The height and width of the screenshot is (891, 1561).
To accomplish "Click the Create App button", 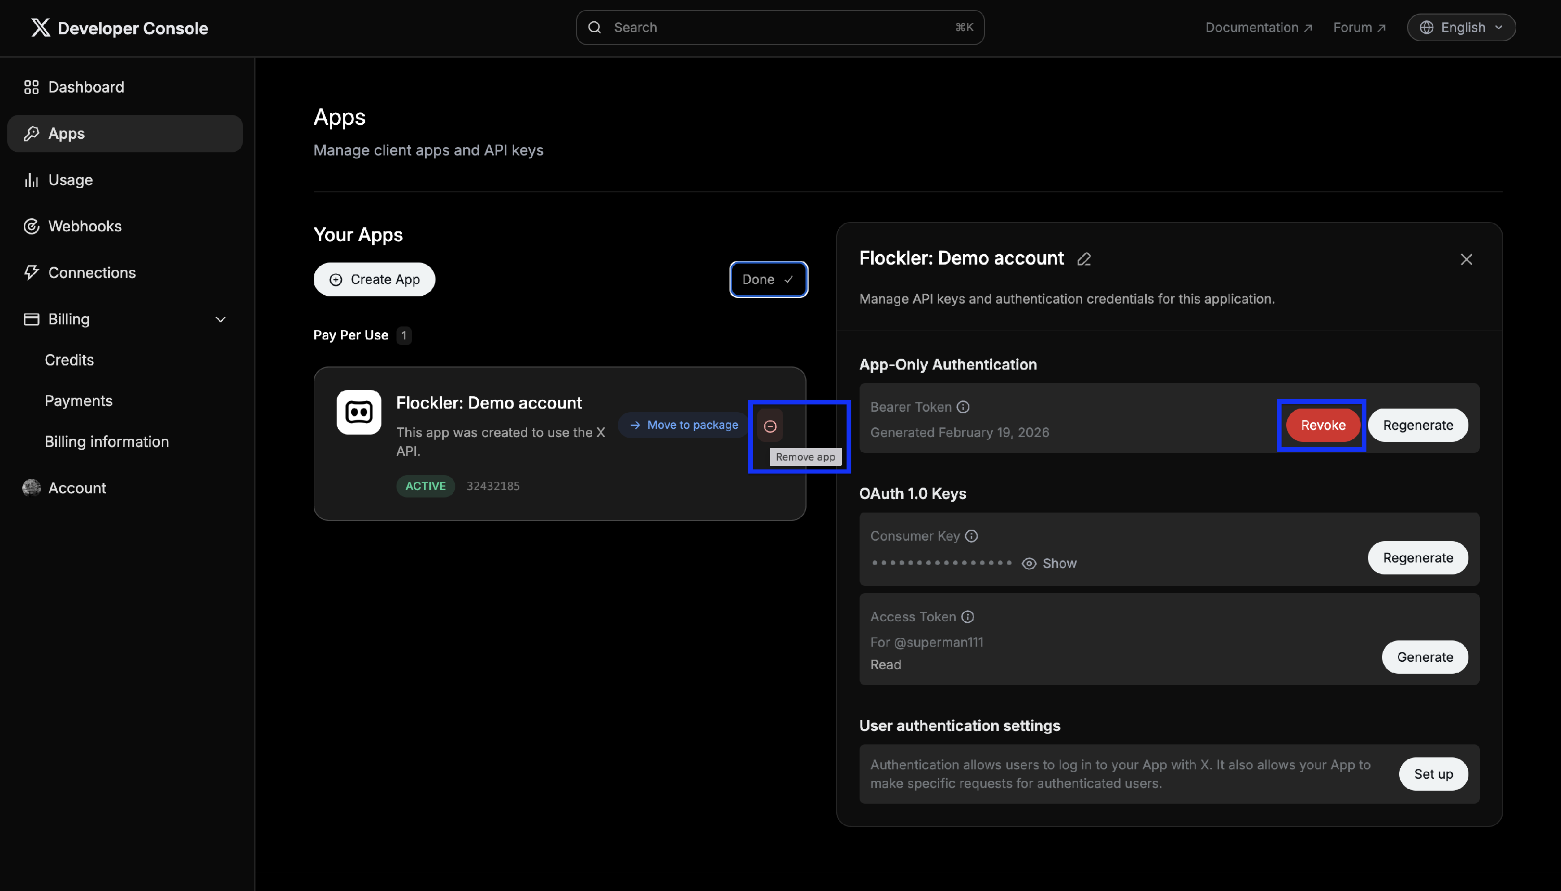I will pos(374,280).
